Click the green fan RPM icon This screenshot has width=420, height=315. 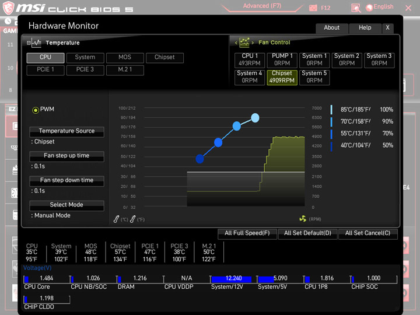303,219
